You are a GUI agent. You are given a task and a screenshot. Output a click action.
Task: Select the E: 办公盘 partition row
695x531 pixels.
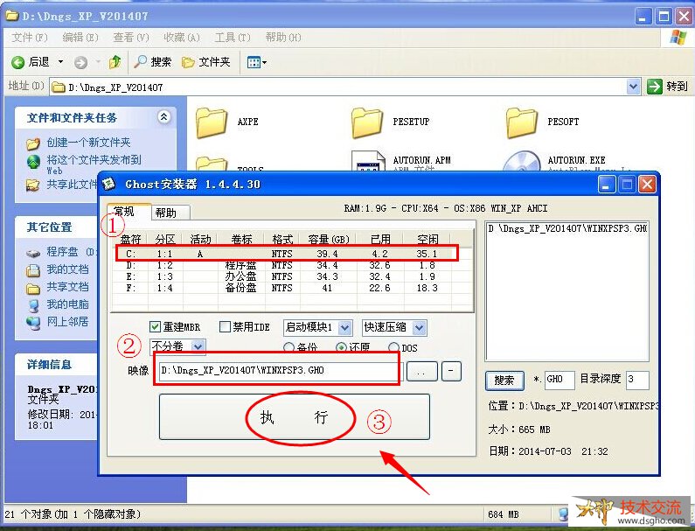tap(288, 276)
